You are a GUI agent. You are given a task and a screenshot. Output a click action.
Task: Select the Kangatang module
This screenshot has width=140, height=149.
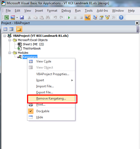[x=30, y=57]
